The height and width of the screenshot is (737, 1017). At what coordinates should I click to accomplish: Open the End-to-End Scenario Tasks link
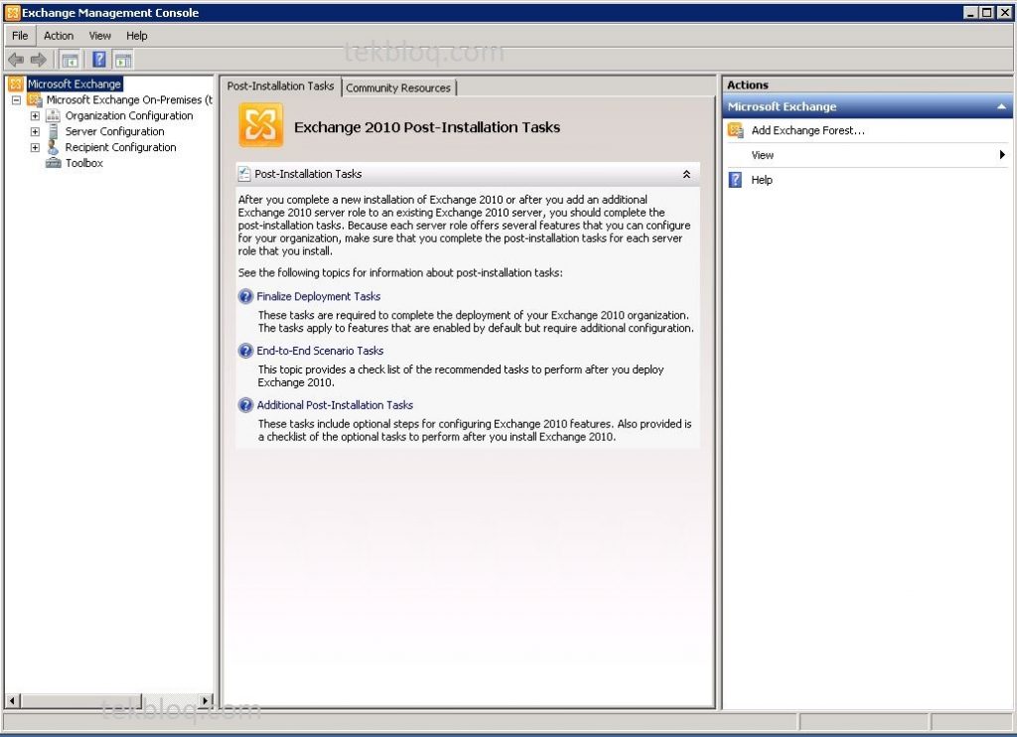coord(320,351)
